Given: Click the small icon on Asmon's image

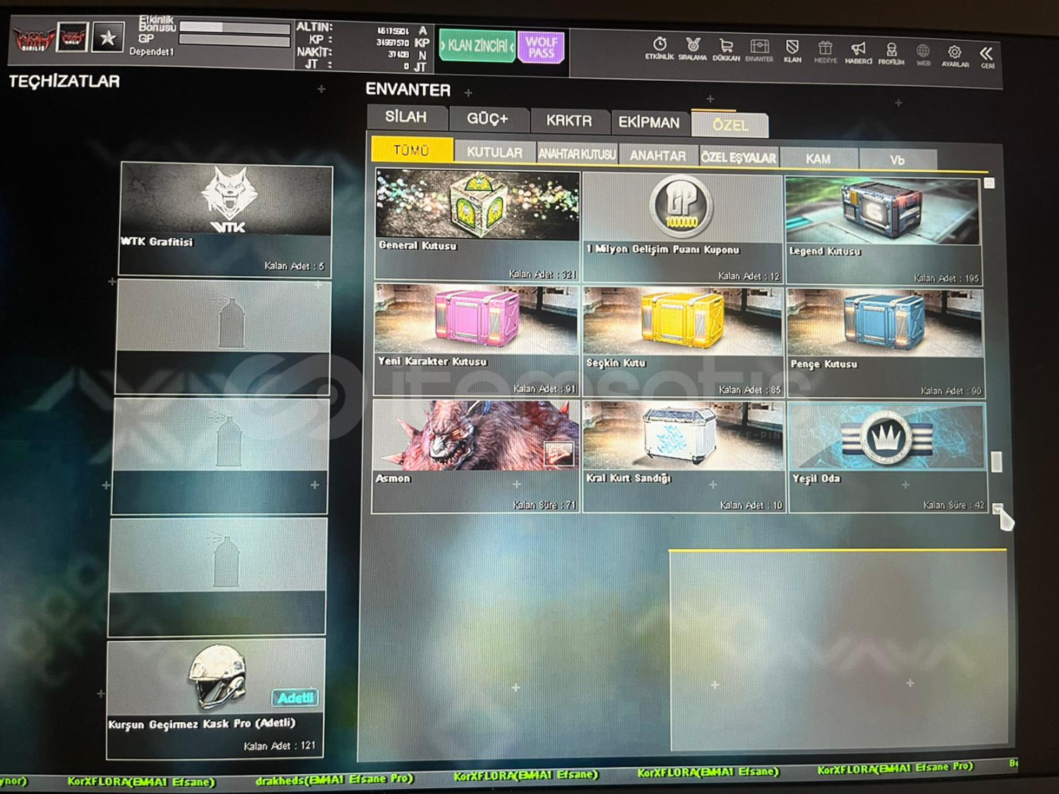Looking at the screenshot, I should point(558,454).
